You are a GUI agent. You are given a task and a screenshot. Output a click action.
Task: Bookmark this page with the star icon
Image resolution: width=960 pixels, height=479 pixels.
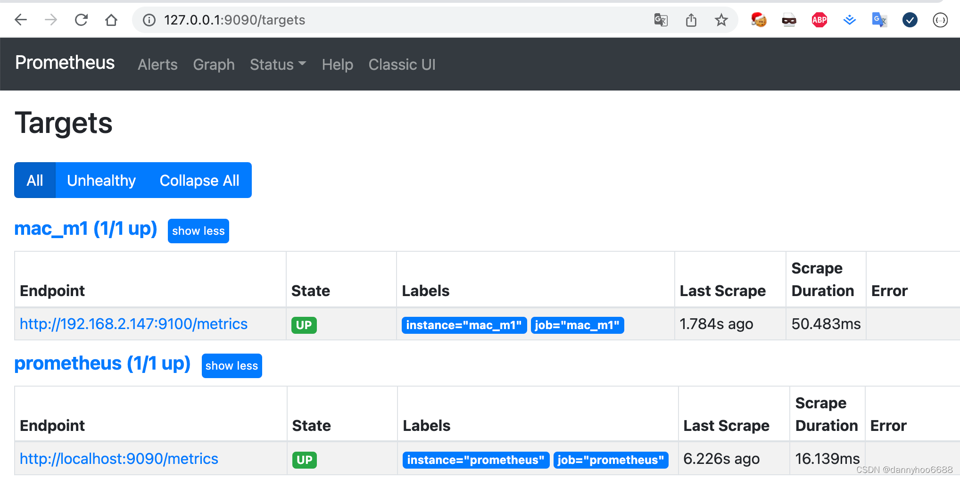point(721,20)
